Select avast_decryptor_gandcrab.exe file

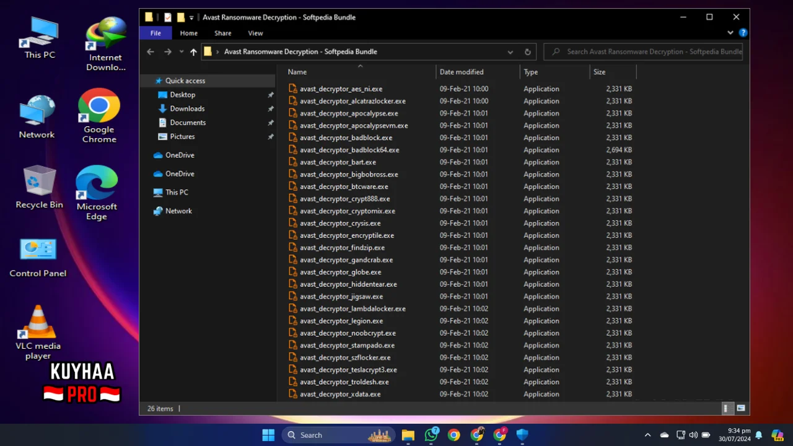pos(346,260)
